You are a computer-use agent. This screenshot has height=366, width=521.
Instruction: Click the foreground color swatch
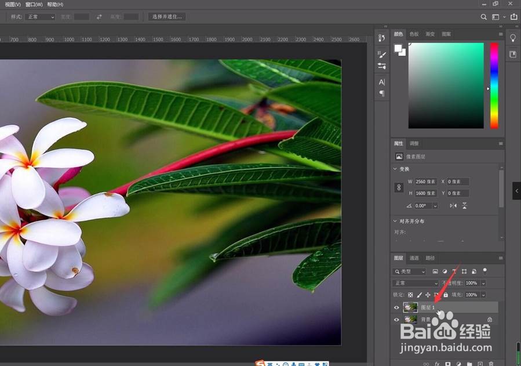(x=398, y=48)
